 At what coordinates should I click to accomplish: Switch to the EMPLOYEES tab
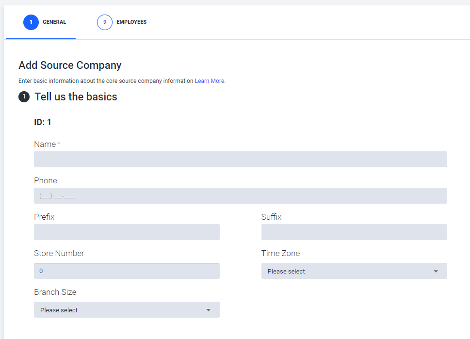click(131, 22)
